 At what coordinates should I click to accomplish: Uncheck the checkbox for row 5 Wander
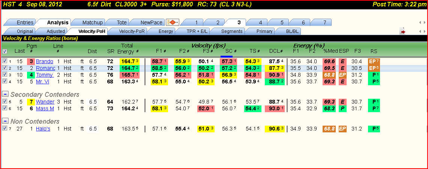coord(5,101)
